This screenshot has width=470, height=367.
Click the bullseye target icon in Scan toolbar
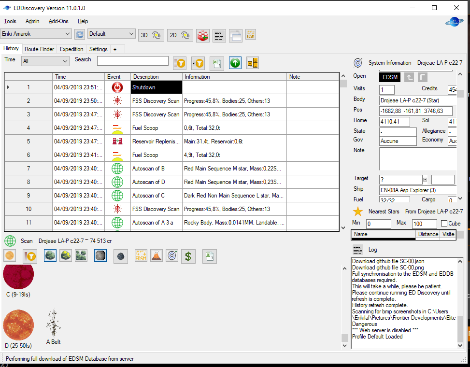tap(172, 255)
